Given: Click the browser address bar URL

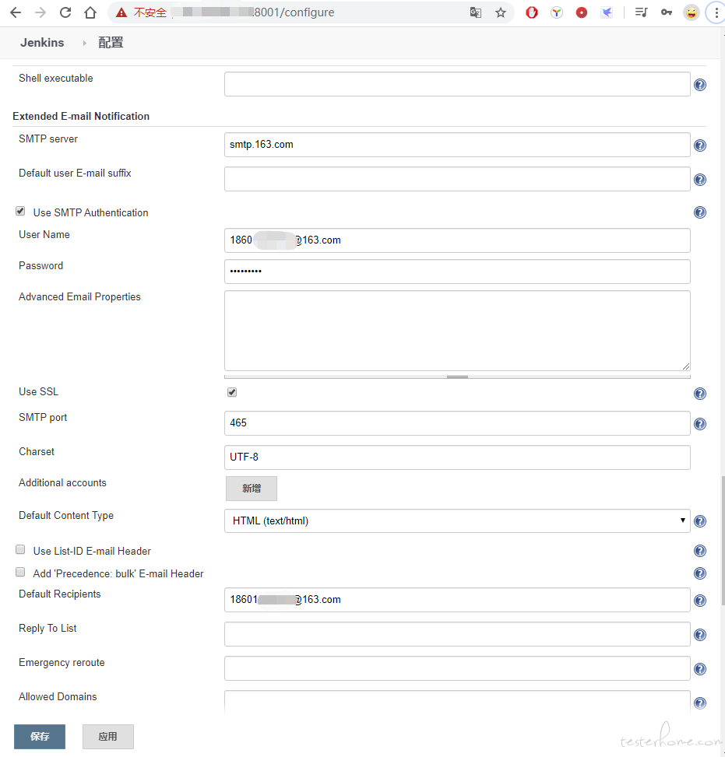Looking at the screenshot, I should point(294,12).
